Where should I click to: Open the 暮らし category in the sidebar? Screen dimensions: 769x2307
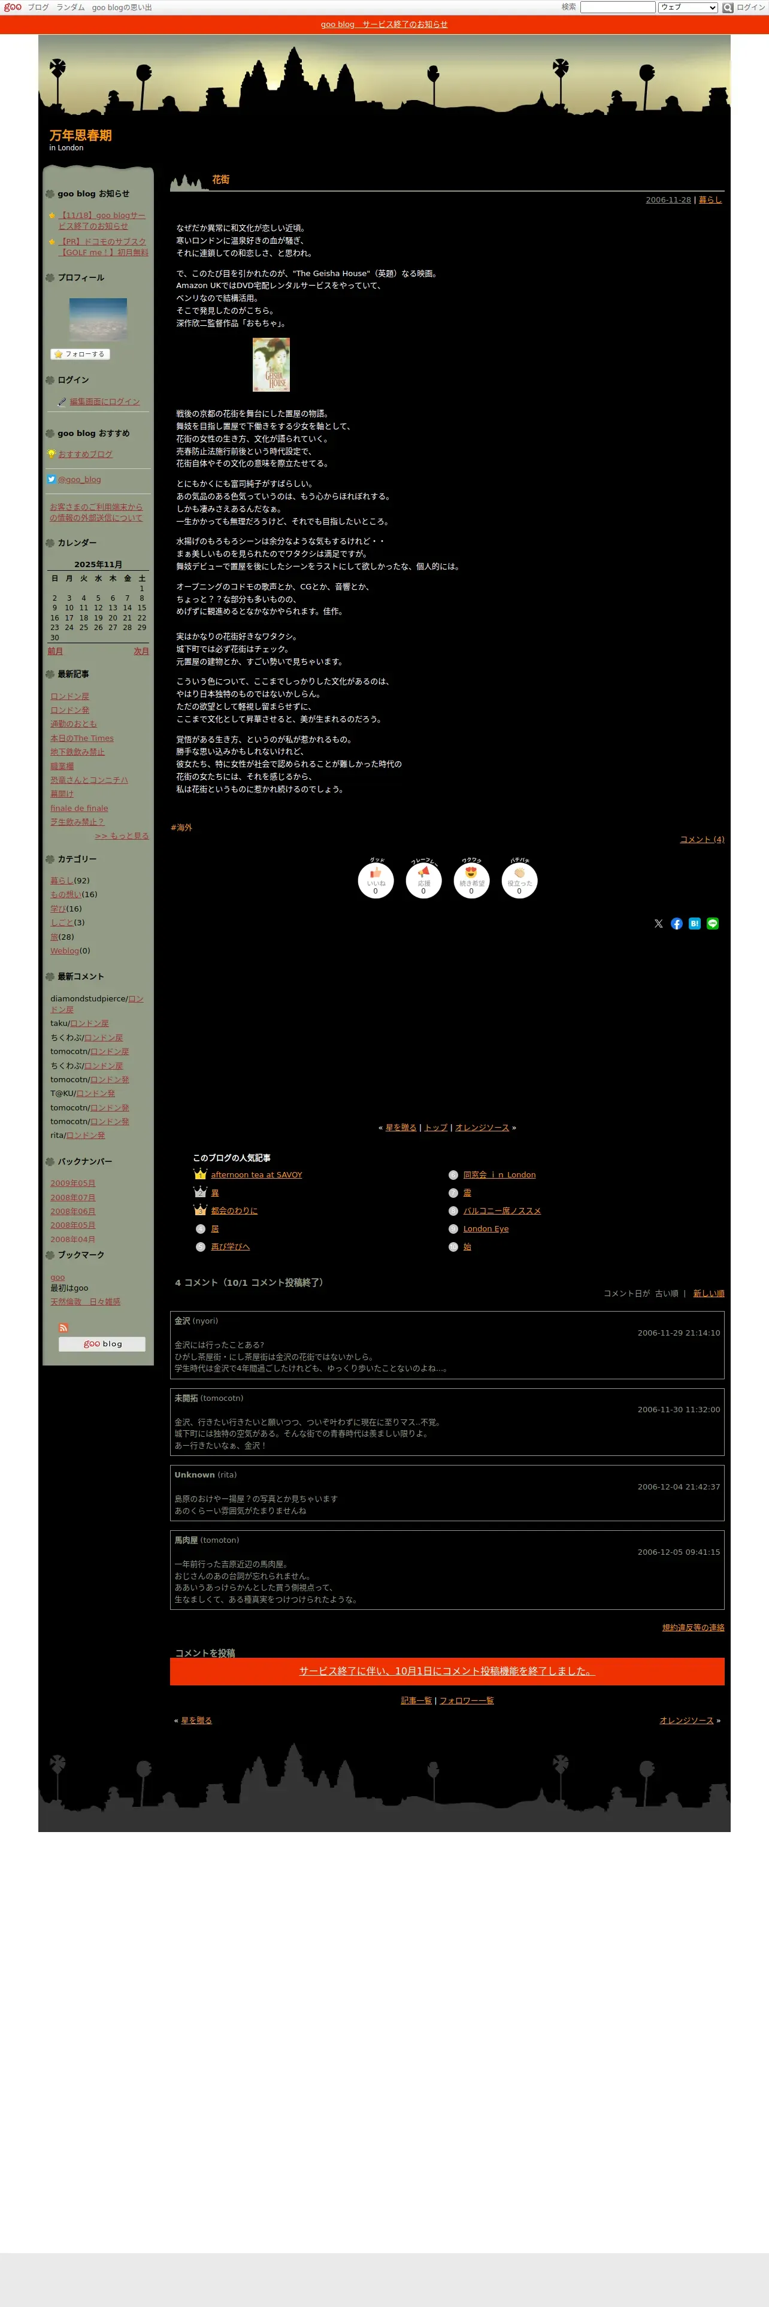point(62,880)
